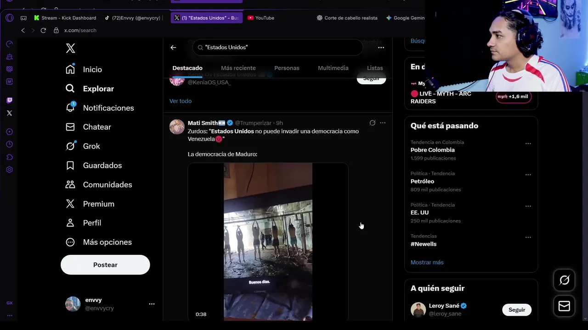588x330 pixels.
Task: Expand Más opciones menu
Action: pos(98,242)
